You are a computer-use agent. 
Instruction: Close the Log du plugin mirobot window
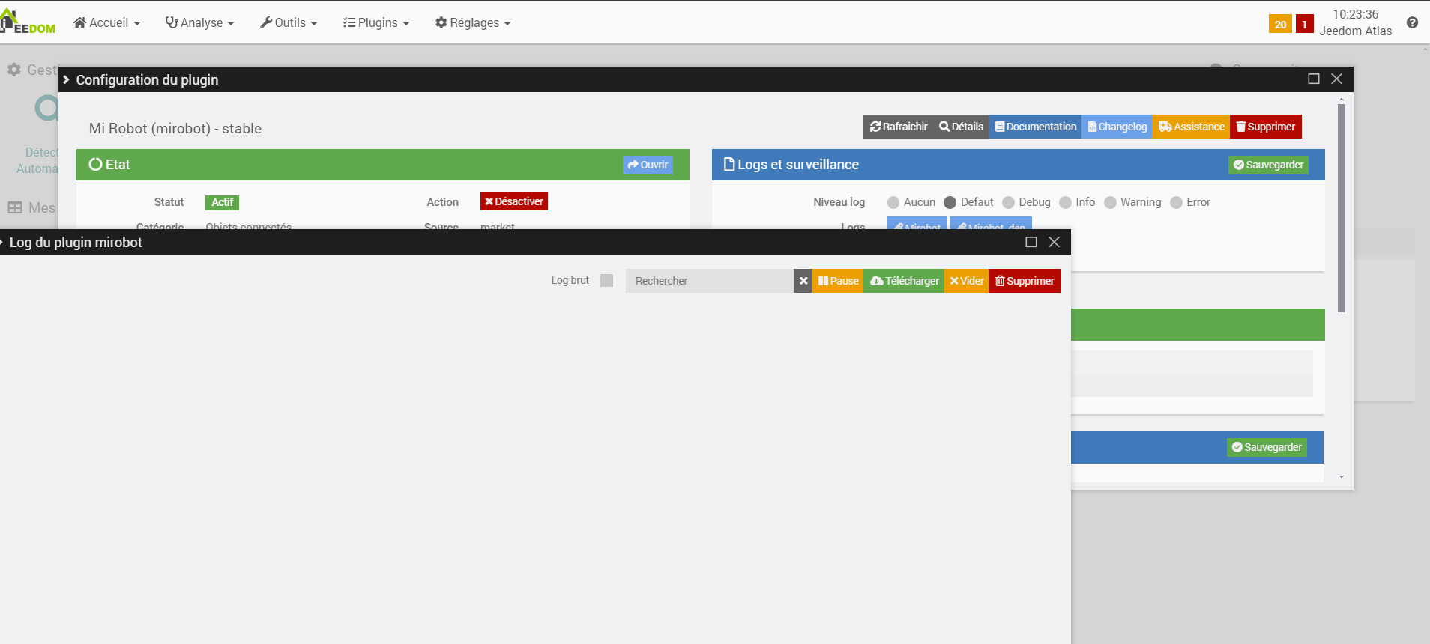[x=1054, y=242]
